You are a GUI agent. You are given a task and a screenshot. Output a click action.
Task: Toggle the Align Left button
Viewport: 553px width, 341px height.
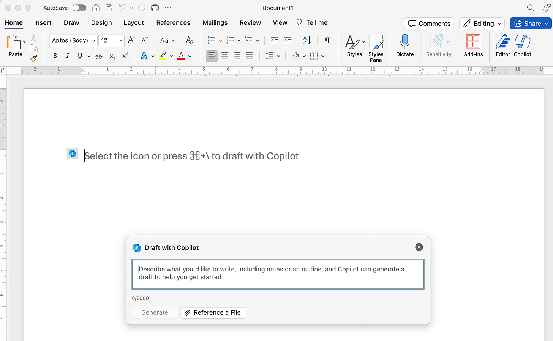pos(212,56)
